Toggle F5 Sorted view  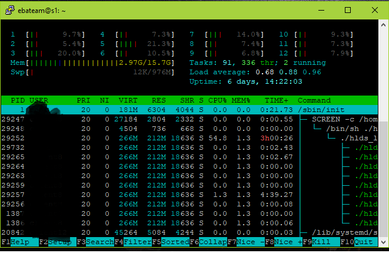(x=171, y=242)
